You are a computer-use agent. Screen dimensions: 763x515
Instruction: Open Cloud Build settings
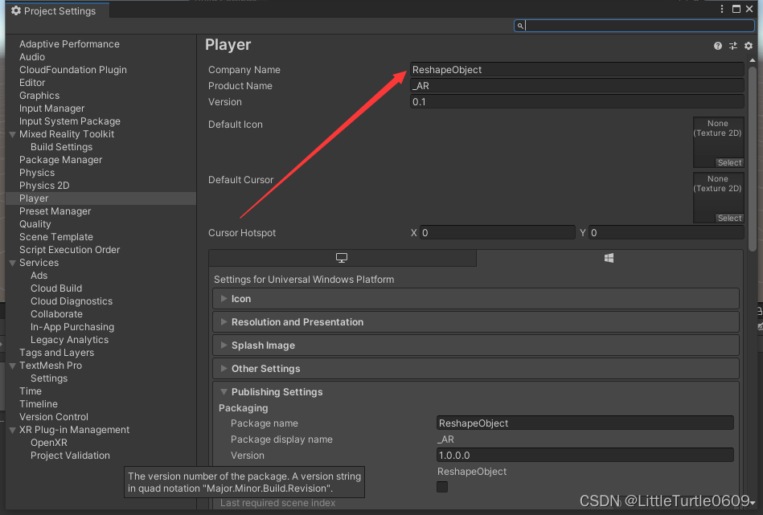[x=56, y=288]
